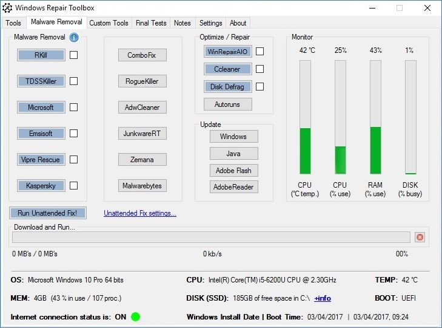Toggle the Emsisoft checkbox
Screen dimensions: 442x328
[x=73, y=134]
